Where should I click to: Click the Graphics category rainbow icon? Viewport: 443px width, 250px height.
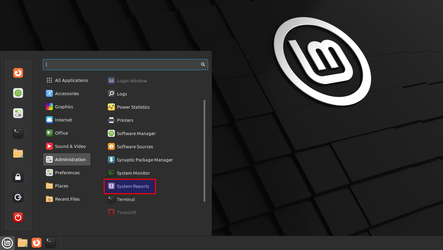[x=49, y=107]
